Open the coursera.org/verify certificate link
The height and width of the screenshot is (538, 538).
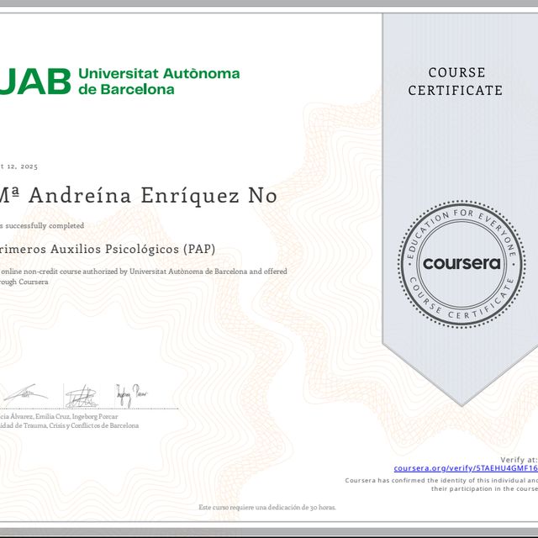click(466, 468)
